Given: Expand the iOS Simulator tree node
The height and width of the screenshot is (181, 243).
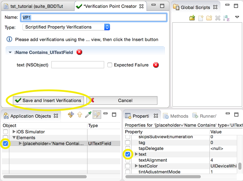Looking at the screenshot, I should [14, 131].
